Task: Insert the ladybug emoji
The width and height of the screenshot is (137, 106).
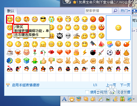Action: (x=118, y=52)
